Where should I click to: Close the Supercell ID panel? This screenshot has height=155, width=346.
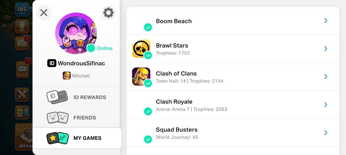pos(44,13)
